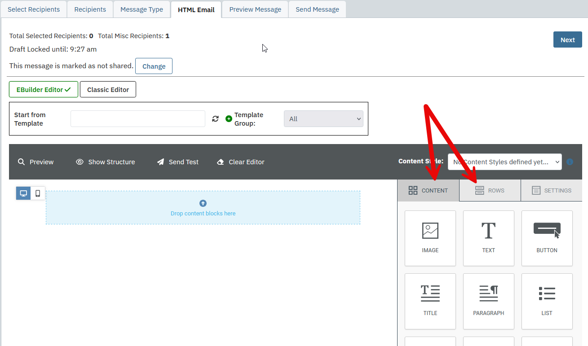Switch to mobile view mode
This screenshot has width=588, height=346.
[38, 193]
